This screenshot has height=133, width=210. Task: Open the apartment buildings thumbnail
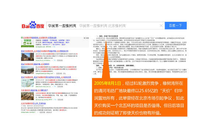[28, 57]
